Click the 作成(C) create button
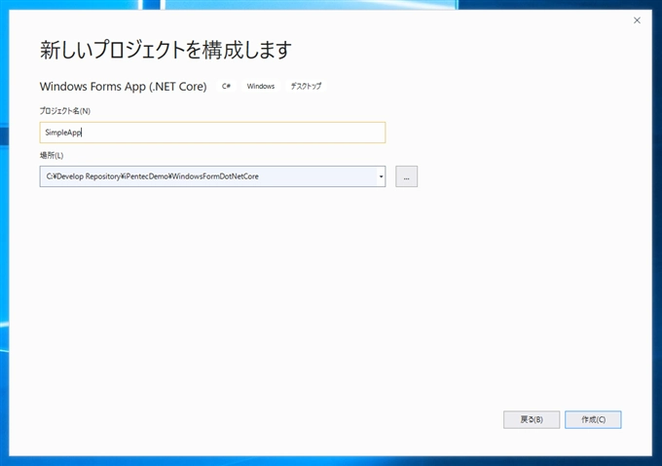Screen dimensions: 662x466 (592, 419)
